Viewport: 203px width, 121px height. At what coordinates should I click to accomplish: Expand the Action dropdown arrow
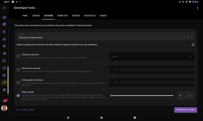pos(191,37)
